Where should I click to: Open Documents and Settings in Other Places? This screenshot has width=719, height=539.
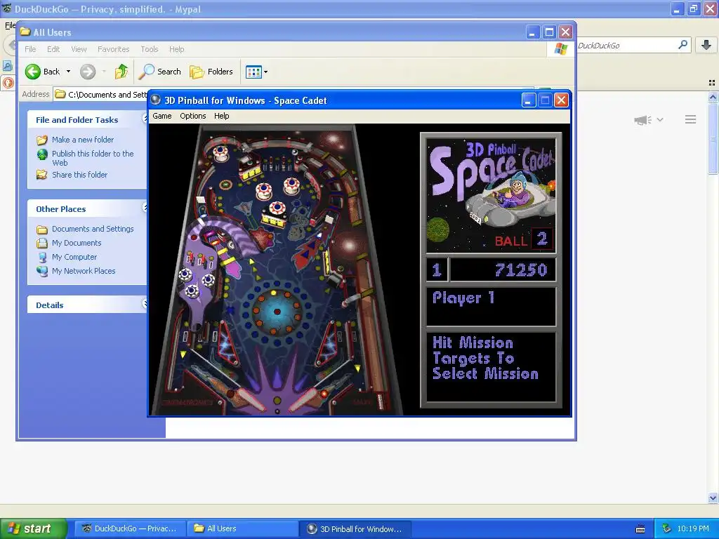[x=93, y=229]
